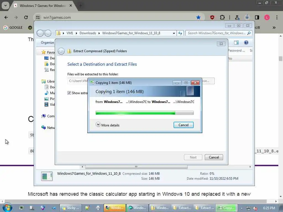Open site information icon beside win7games.com
283x212 pixels.
coord(38,17)
